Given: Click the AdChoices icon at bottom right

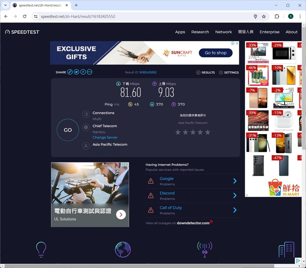Looking at the screenshot, I should click(x=298, y=261).
